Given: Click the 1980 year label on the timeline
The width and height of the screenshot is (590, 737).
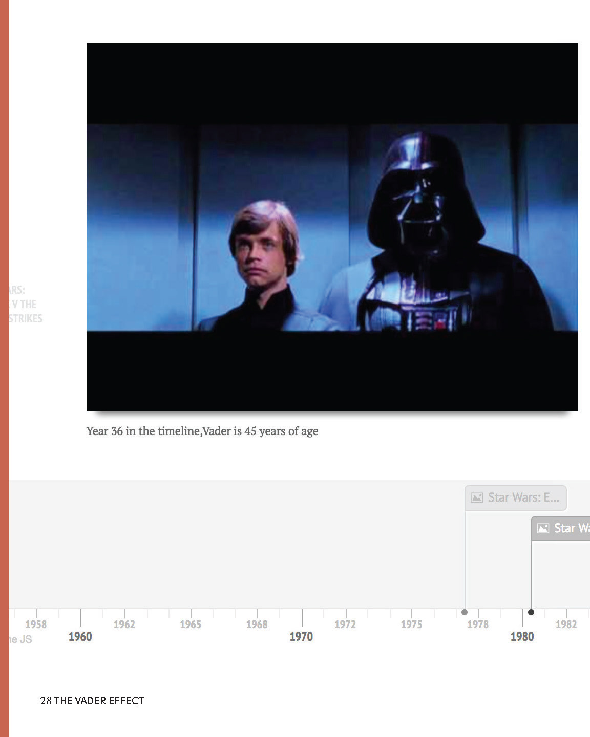Looking at the screenshot, I should [x=522, y=637].
